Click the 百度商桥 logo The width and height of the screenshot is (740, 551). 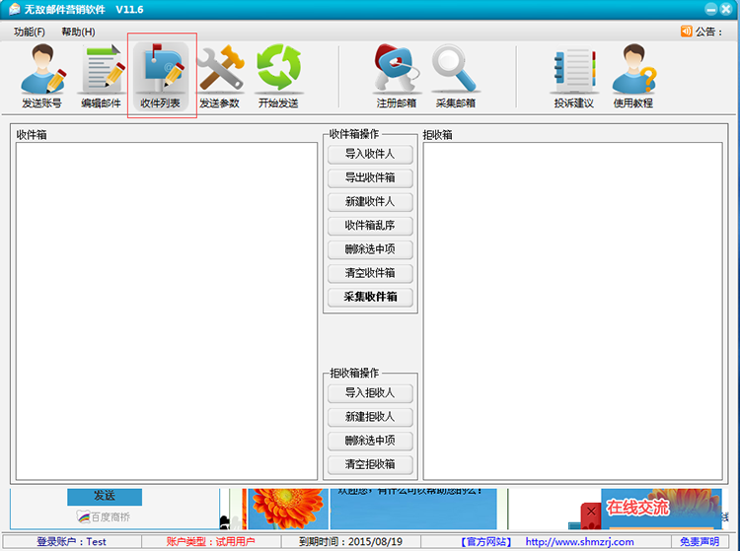104,517
